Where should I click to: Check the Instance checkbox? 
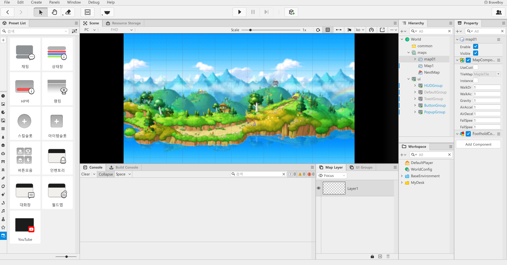point(476,80)
